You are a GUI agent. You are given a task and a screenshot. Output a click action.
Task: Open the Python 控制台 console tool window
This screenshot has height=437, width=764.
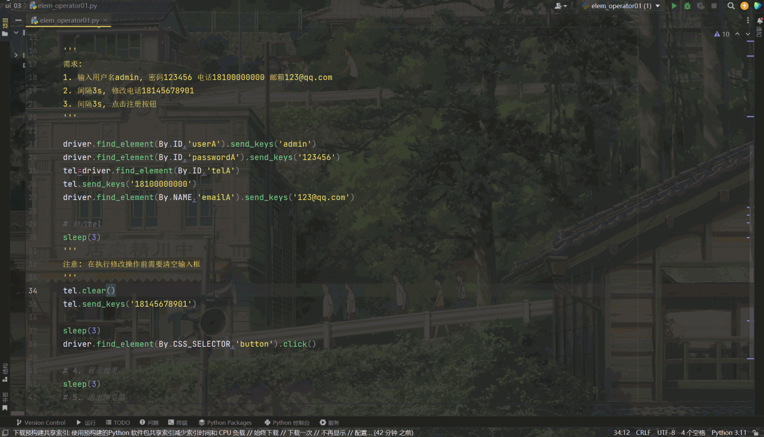287,423
